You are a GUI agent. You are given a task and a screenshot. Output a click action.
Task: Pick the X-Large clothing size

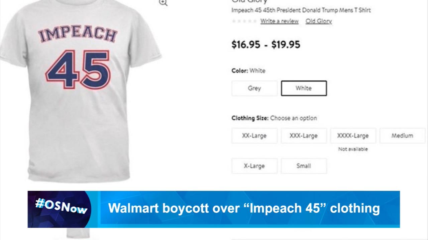254,166
